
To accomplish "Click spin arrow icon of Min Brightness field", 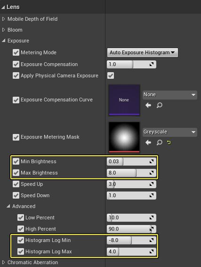I will click(x=152, y=161).
